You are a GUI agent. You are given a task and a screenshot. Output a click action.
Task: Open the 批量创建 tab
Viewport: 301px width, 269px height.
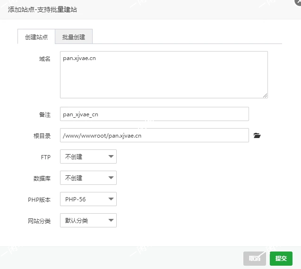[74, 37]
